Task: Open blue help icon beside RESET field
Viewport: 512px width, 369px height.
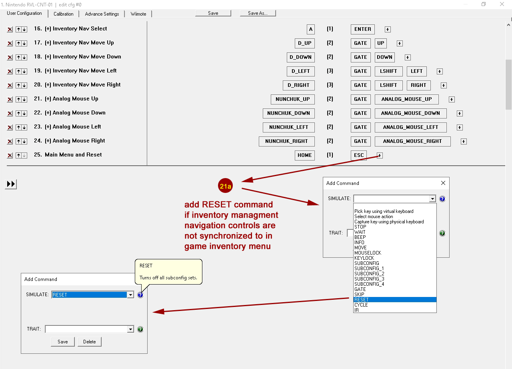Action: click(140, 295)
